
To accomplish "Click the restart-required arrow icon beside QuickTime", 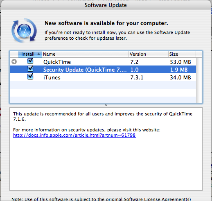I will [x=14, y=62].
